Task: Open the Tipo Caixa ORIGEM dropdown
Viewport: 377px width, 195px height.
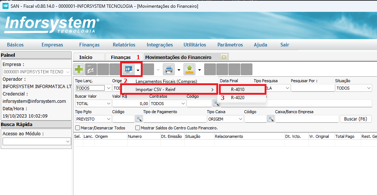Action: (225, 119)
